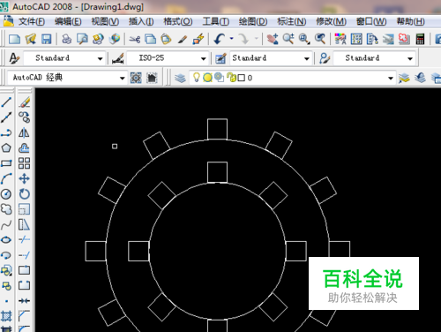Click Make Object's Layer Current icon
The image size is (441, 332).
point(404,78)
